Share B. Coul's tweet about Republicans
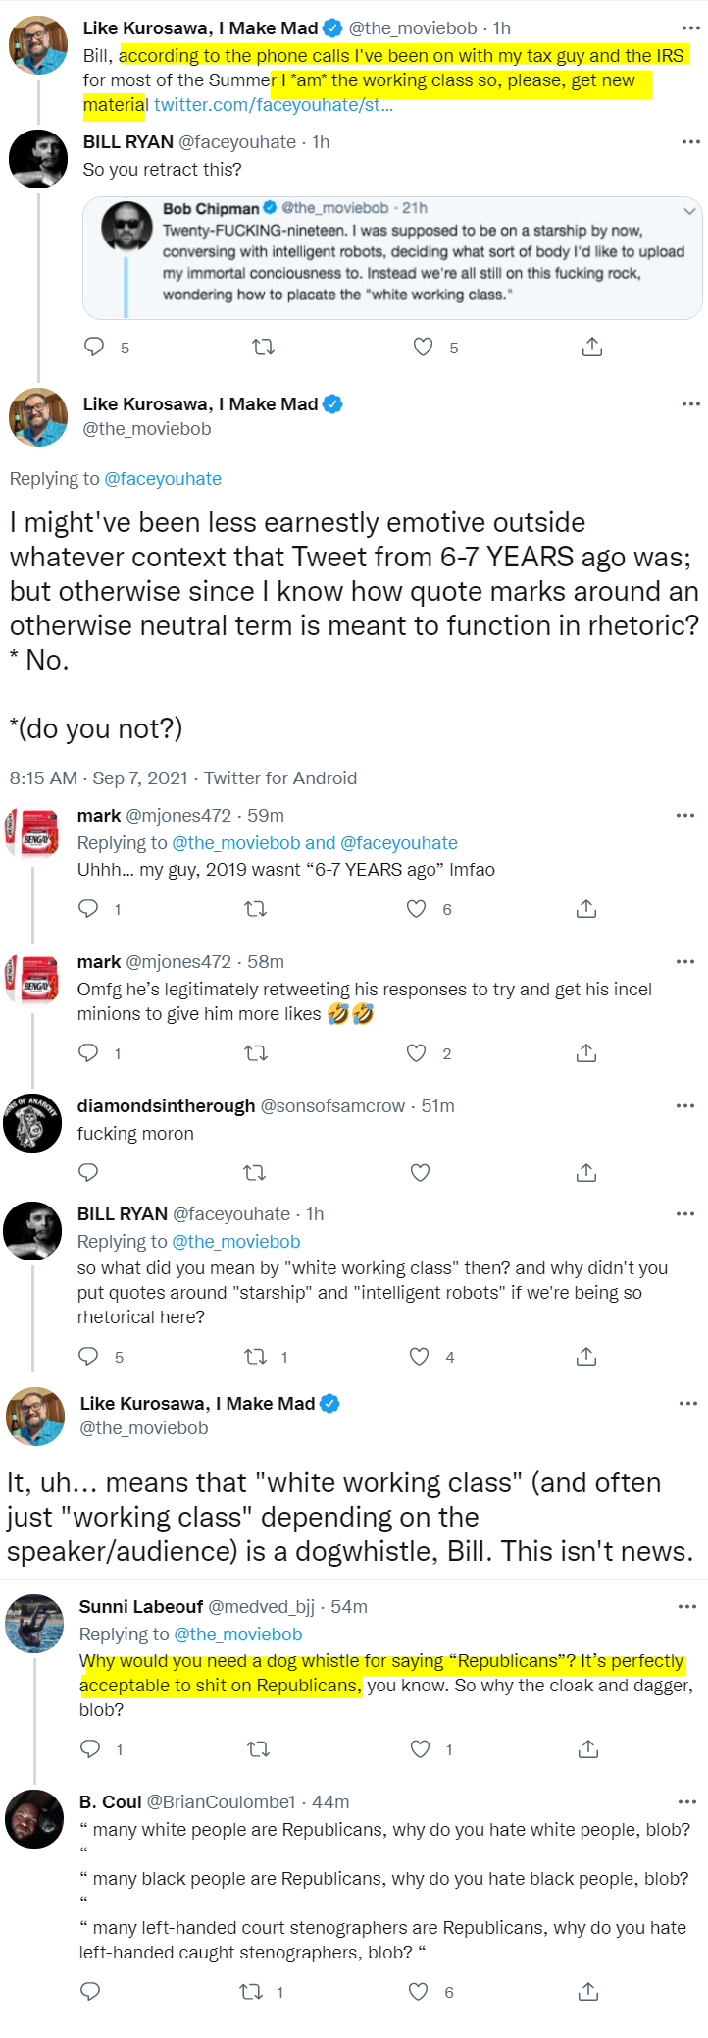Image resolution: width=708 pixels, height=2038 pixels. (x=588, y=1991)
